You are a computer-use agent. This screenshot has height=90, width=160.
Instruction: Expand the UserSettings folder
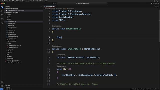pos(6,58)
